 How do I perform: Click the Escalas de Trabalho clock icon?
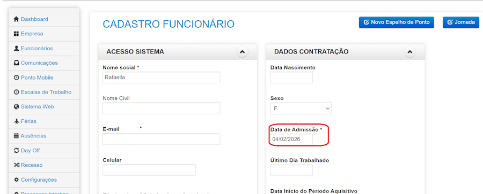pyautogui.click(x=17, y=92)
